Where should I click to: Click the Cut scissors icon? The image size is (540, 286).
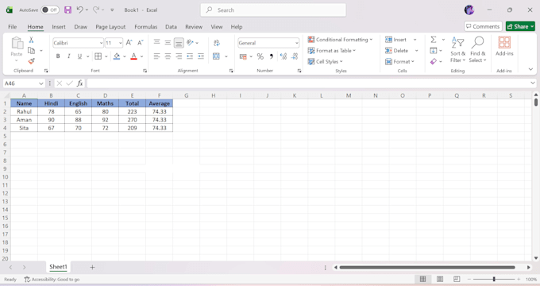click(x=31, y=40)
